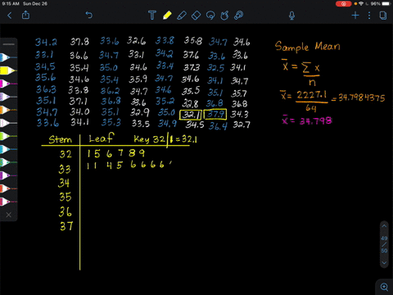Select the Highlighter tool
The height and width of the screenshot is (295, 393).
[182, 16]
